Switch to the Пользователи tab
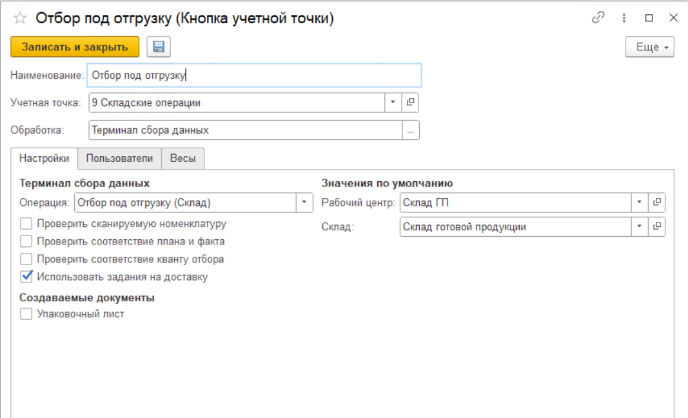The image size is (688, 418). [x=119, y=159]
